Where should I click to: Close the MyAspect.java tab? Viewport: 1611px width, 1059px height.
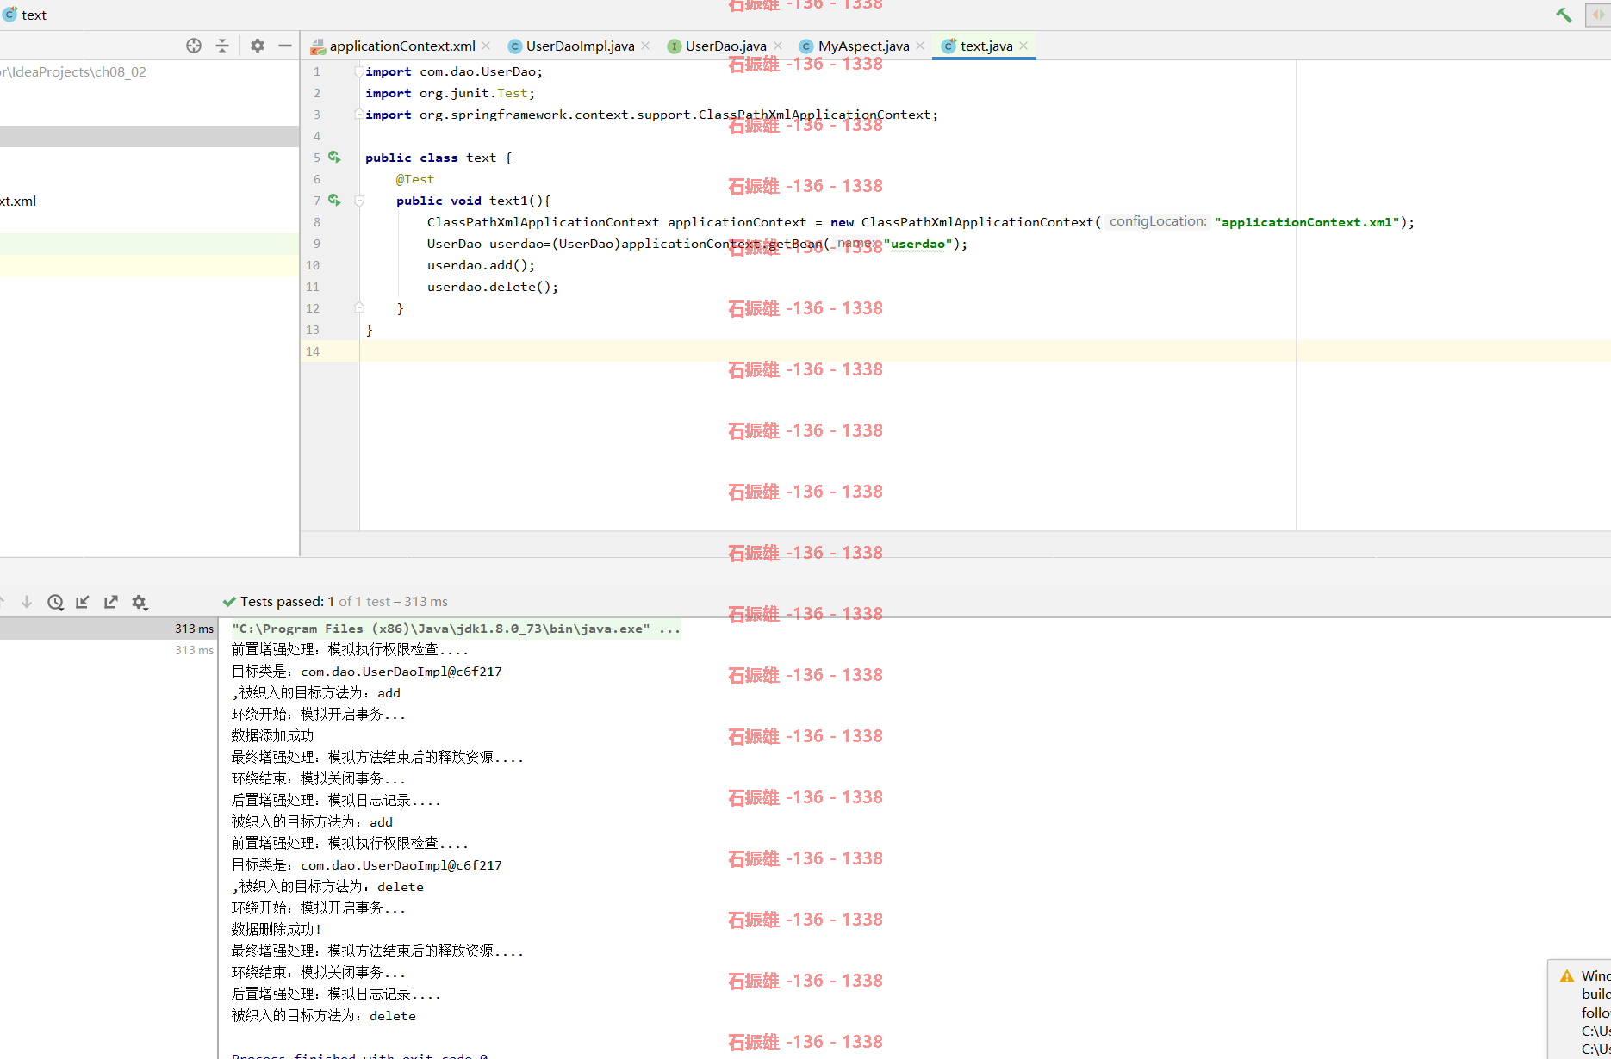(920, 46)
